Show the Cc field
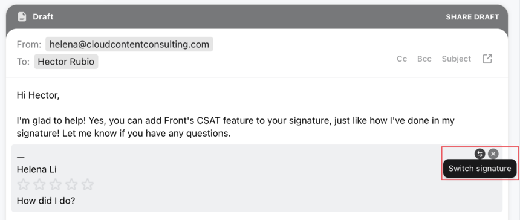The image size is (520, 220). tap(402, 59)
